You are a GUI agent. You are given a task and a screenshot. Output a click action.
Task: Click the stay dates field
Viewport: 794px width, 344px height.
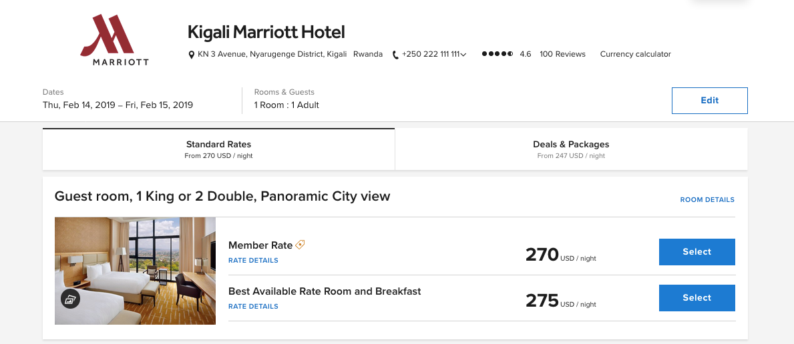point(118,105)
